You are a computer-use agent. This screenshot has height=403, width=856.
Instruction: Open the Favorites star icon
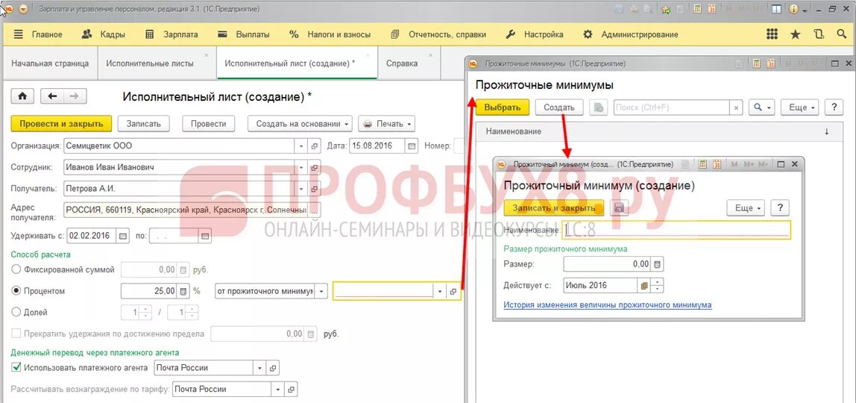pos(796,34)
